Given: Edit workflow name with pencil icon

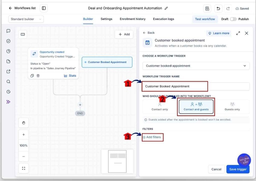Looking at the screenshot, I should click(x=166, y=8).
